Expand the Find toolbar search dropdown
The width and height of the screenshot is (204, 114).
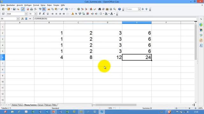coord(139,9)
